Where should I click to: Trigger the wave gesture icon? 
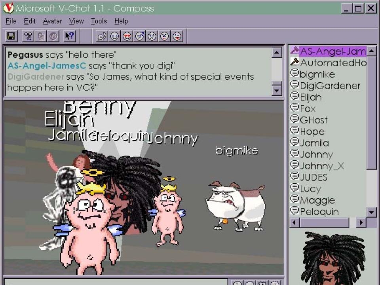102,36
